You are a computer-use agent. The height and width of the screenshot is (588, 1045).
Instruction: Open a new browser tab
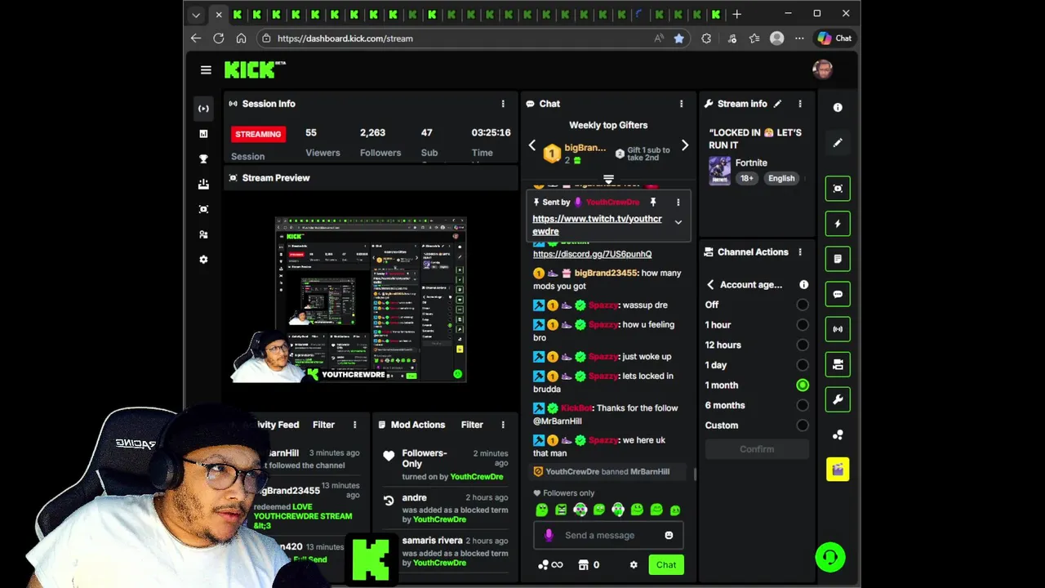(737, 14)
